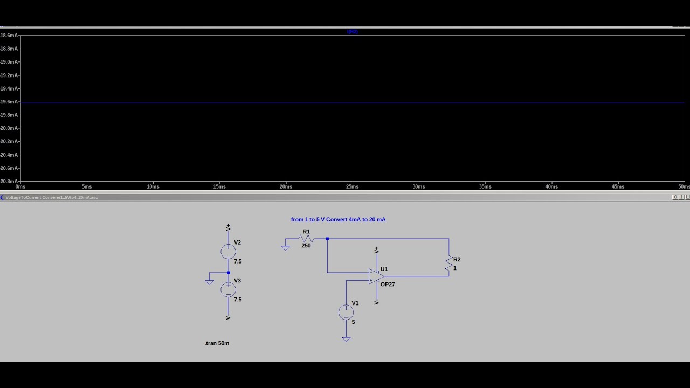Minimize the schematic sub-window
690x388 pixels.
(675, 197)
